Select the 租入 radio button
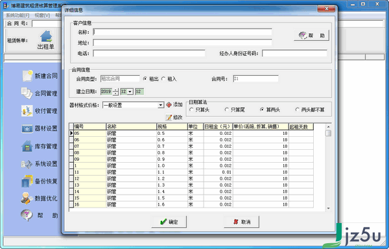 click(163, 79)
